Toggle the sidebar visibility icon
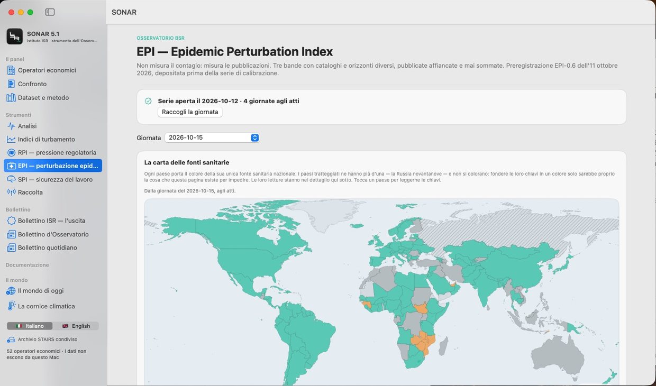The height and width of the screenshot is (386, 656). (x=50, y=12)
